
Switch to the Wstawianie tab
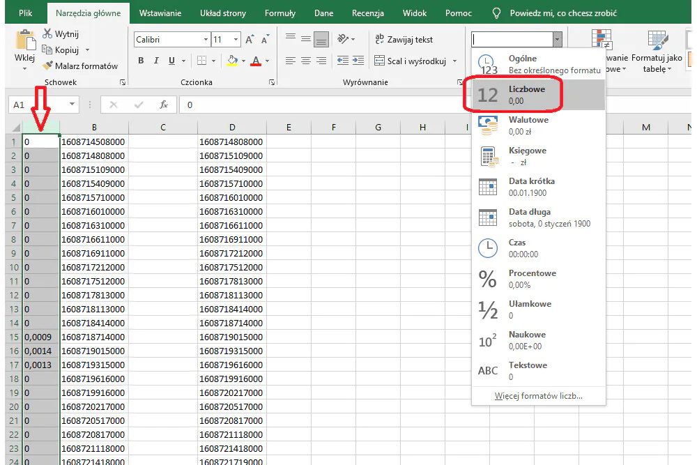point(160,13)
